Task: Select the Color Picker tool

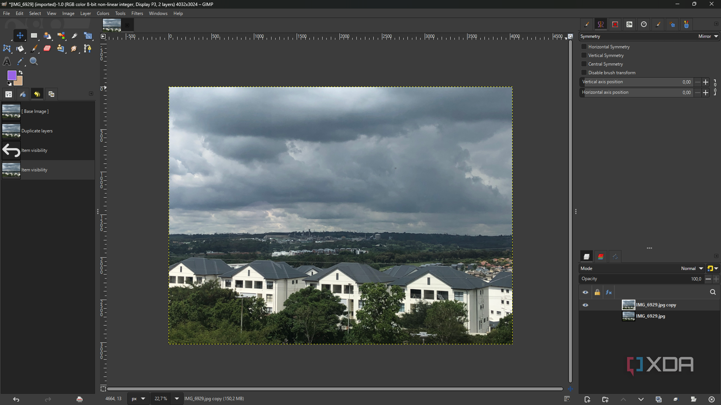Action: 20,62
